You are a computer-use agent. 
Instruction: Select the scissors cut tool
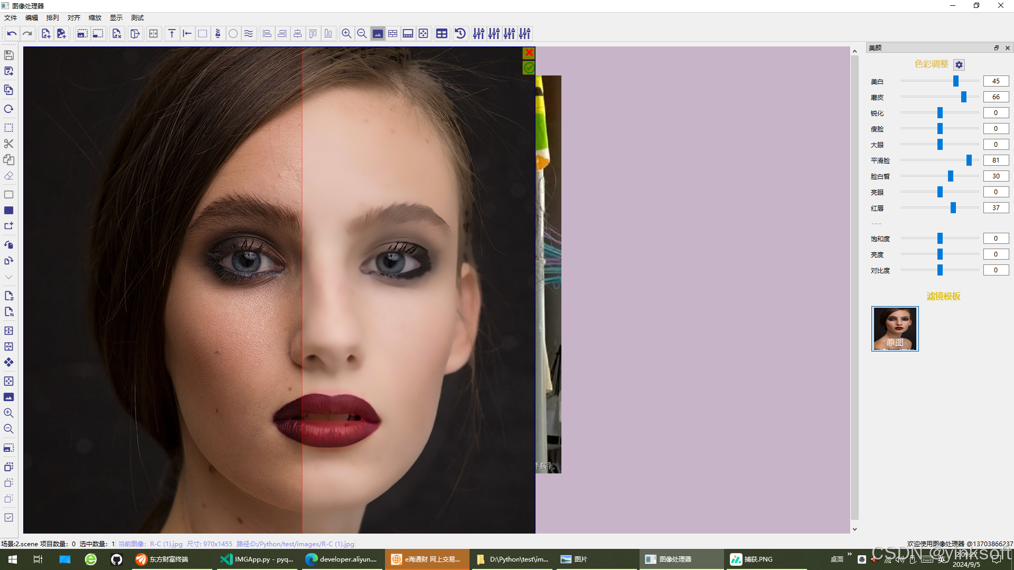click(8, 144)
